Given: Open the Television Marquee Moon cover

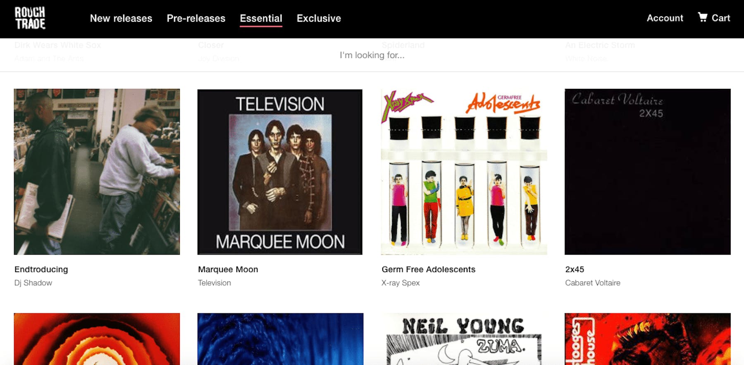Looking at the screenshot, I should [x=280, y=172].
